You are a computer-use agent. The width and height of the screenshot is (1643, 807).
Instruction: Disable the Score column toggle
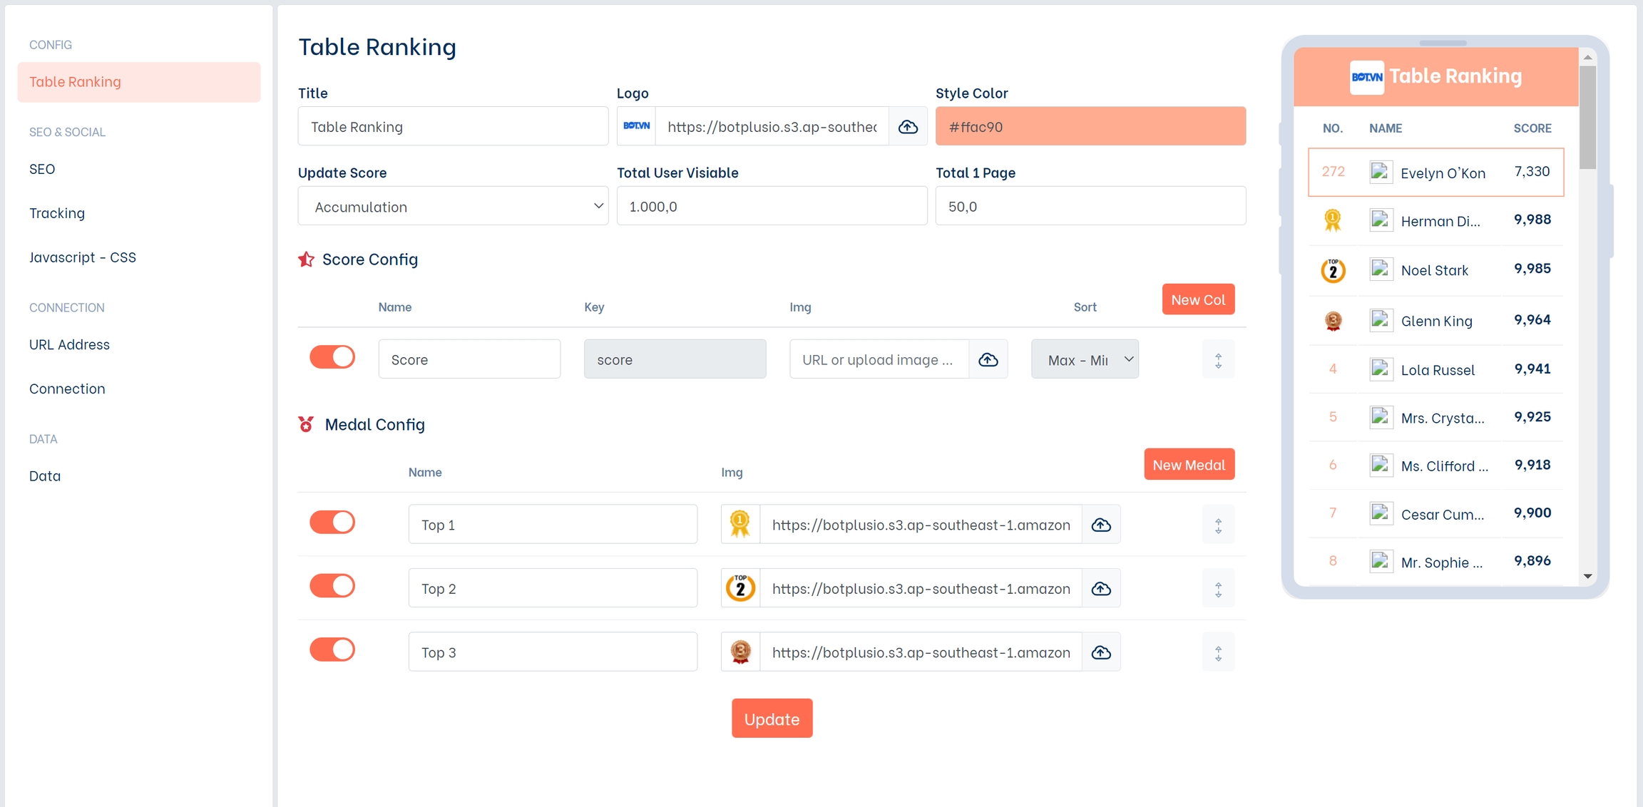pyautogui.click(x=332, y=357)
